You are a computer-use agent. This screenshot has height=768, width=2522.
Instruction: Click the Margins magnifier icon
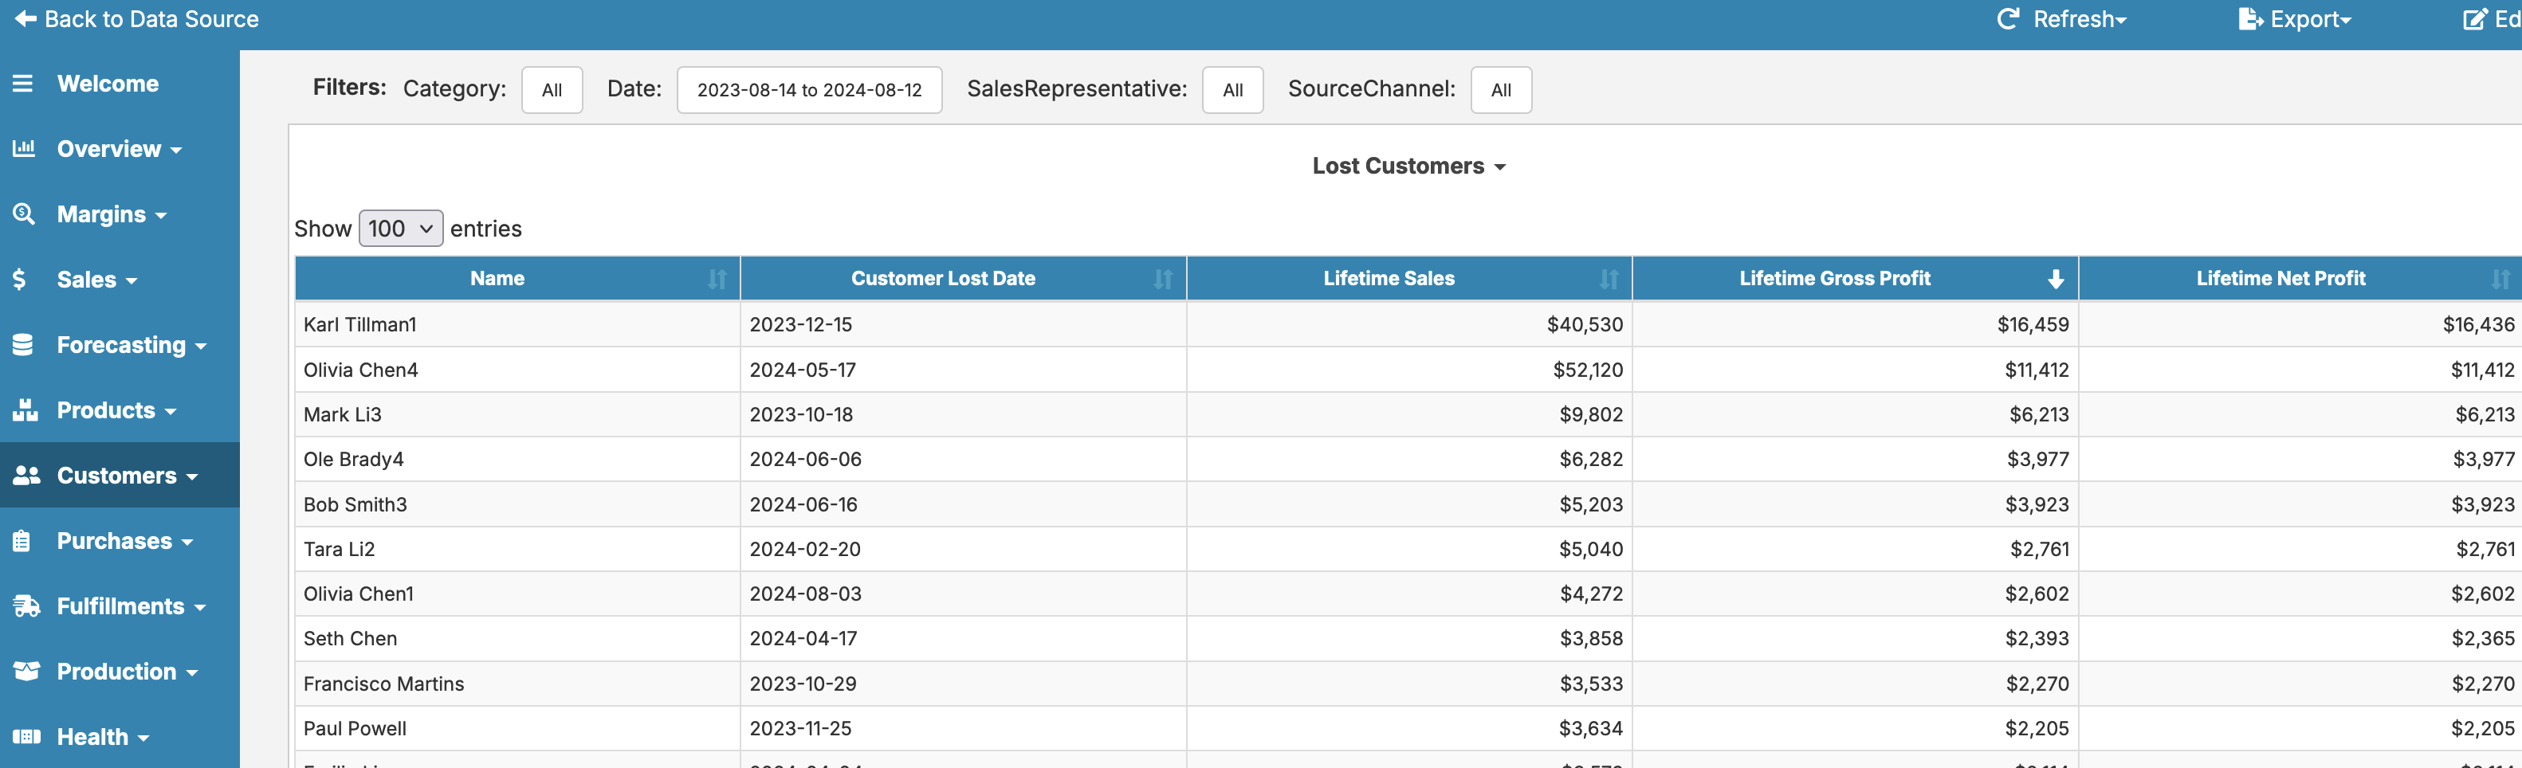pos(23,214)
